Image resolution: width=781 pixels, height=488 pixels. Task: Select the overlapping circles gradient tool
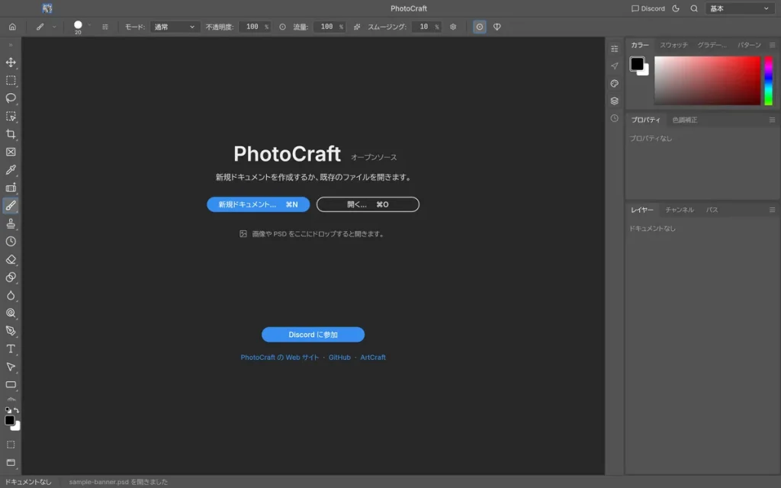tap(11, 278)
